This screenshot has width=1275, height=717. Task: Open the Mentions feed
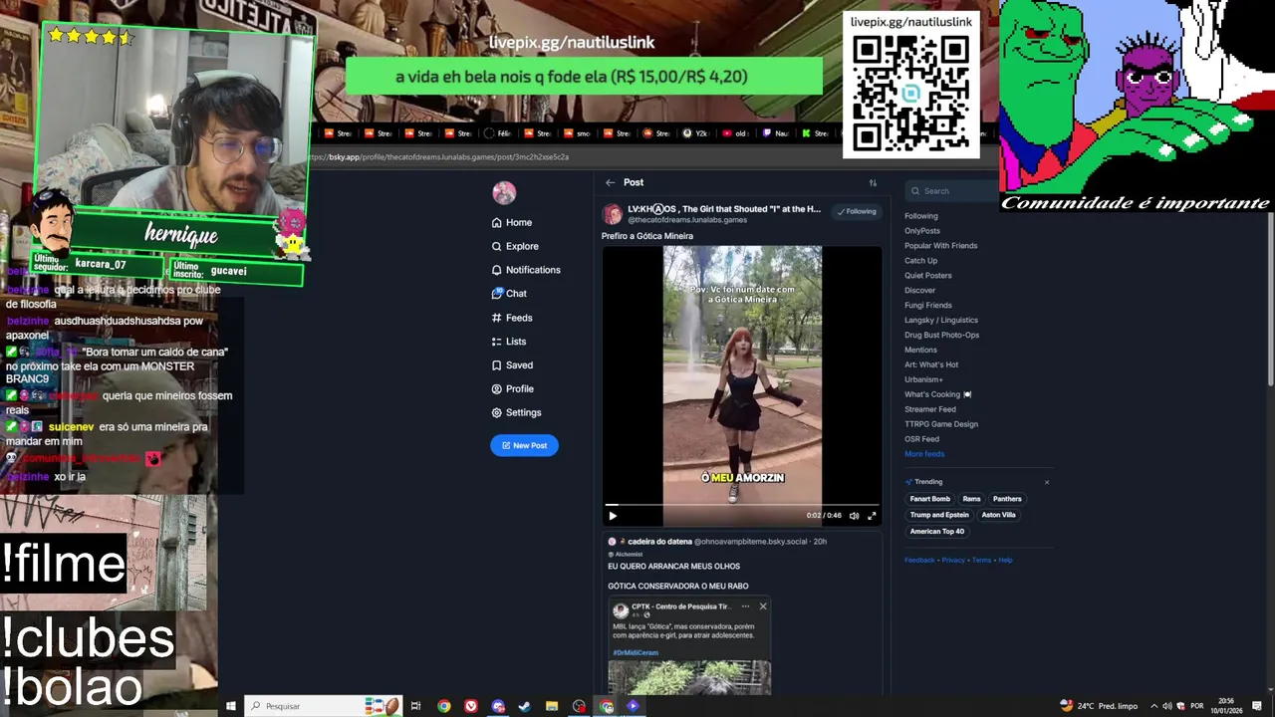[x=920, y=351]
